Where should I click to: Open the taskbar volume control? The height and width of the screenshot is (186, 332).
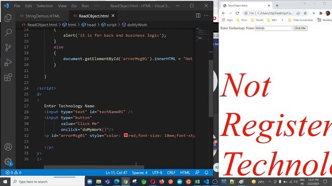296,182
